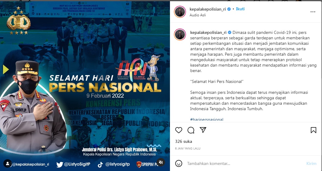Screen dimensions: 322x171
Task: Click the 6 JAM YANG LALU timestamp
Action: (188, 148)
